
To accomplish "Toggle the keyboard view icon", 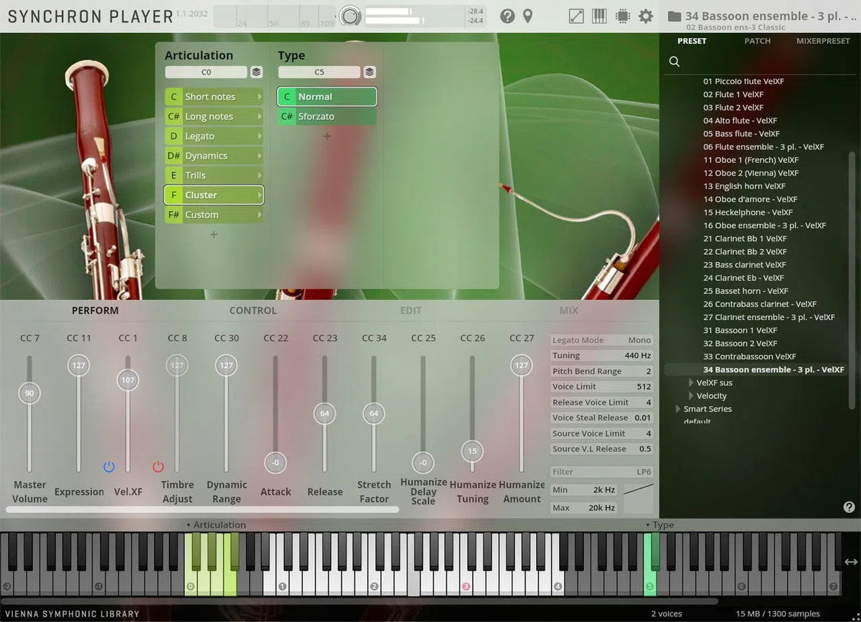I will pyautogui.click(x=599, y=16).
